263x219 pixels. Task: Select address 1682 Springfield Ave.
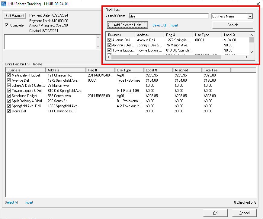(x=63, y=106)
